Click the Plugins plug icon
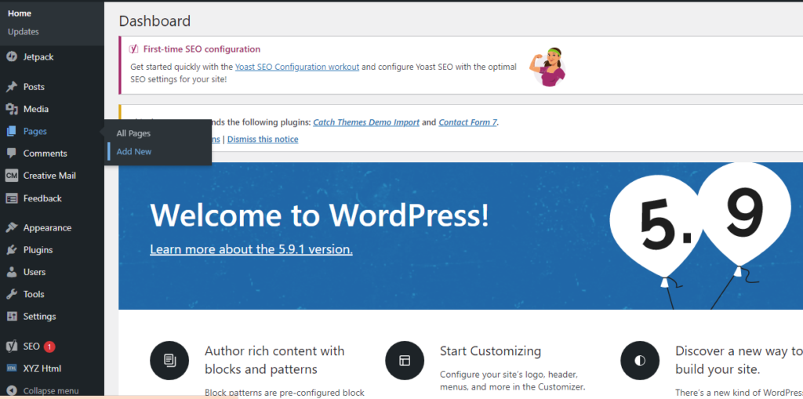The height and width of the screenshot is (399, 803). [x=11, y=250]
